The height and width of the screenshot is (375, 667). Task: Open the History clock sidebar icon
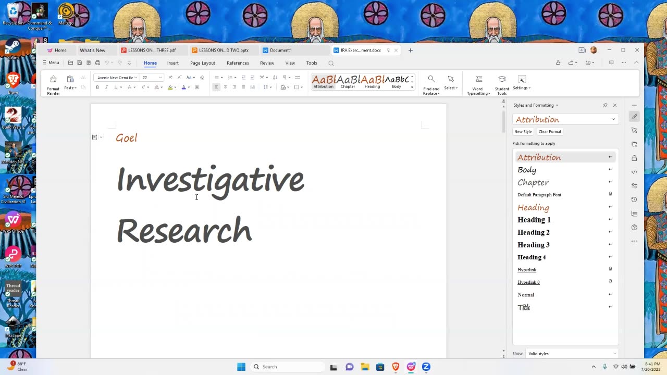point(634,199)
